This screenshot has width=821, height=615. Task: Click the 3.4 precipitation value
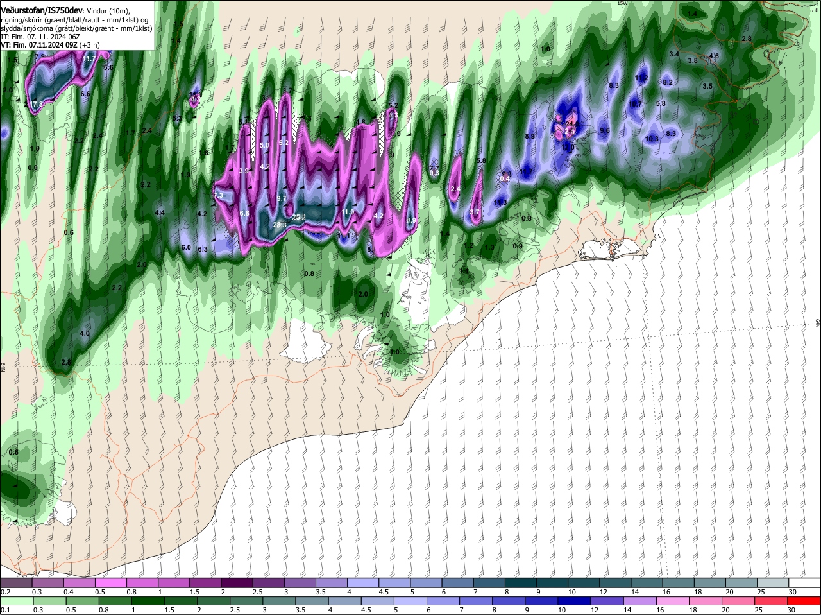pyautogui.click(x=674, y=55)
